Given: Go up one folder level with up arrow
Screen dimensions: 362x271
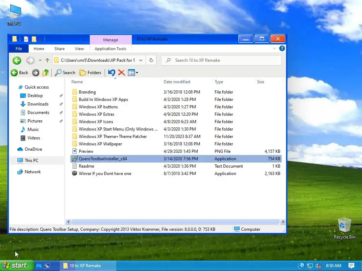Looking at the screenshot, I should click(47, 60).
